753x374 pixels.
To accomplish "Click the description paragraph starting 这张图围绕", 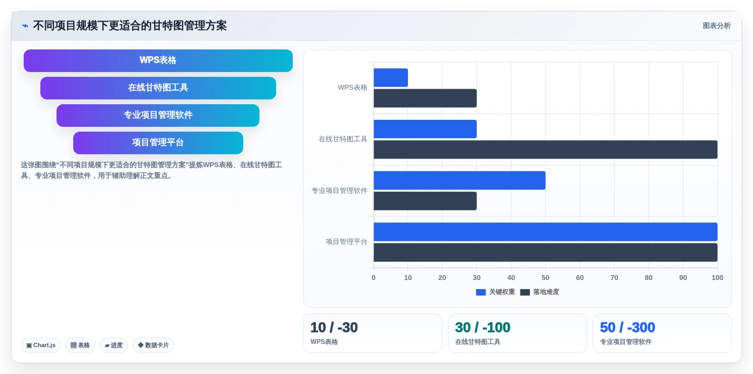I will 152,170.
